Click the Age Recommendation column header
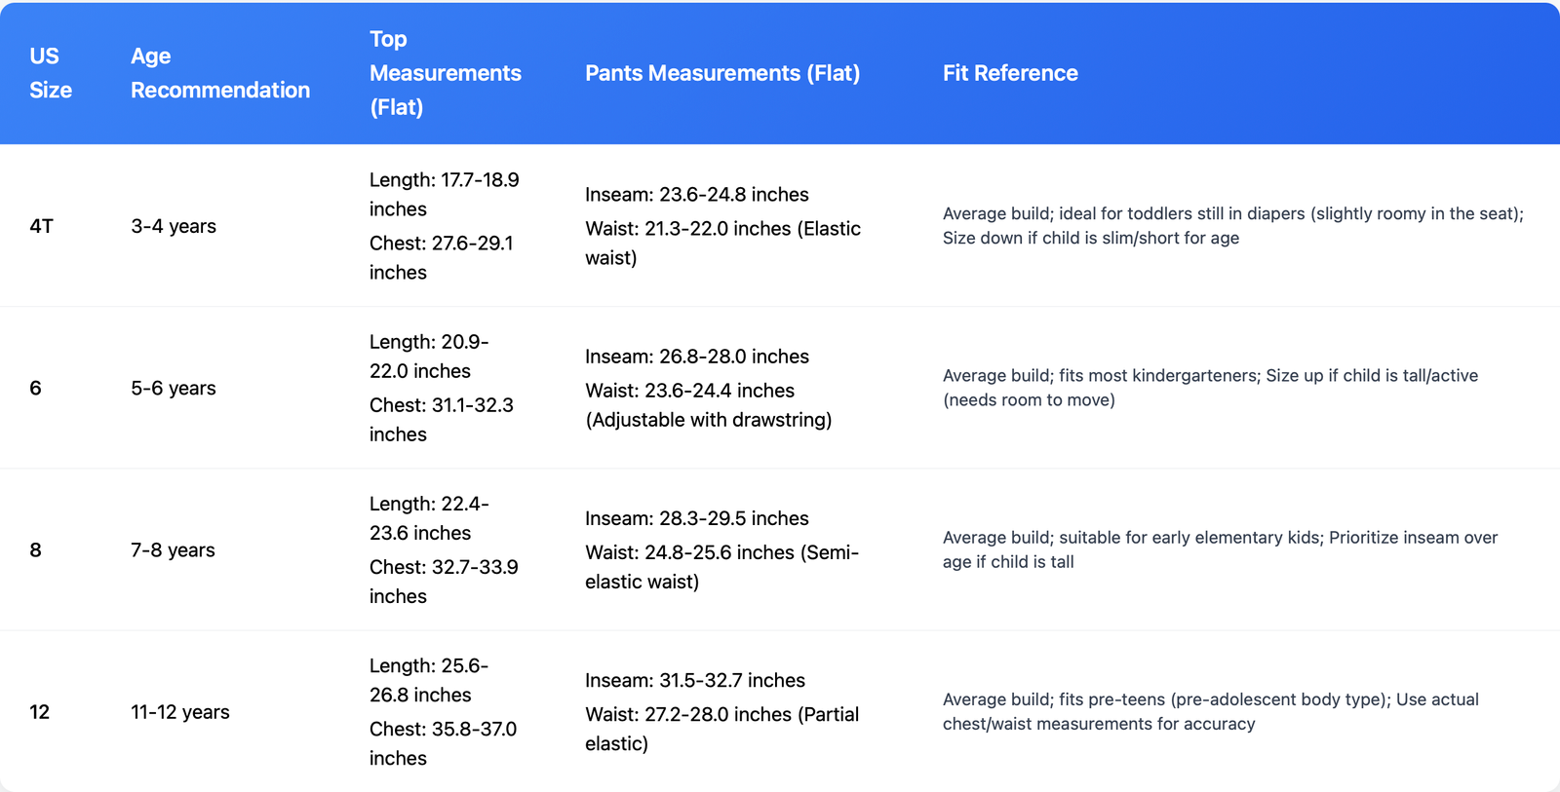This screenshot has height=792, width=1560. pyautogui.click(x=220, y=73)
